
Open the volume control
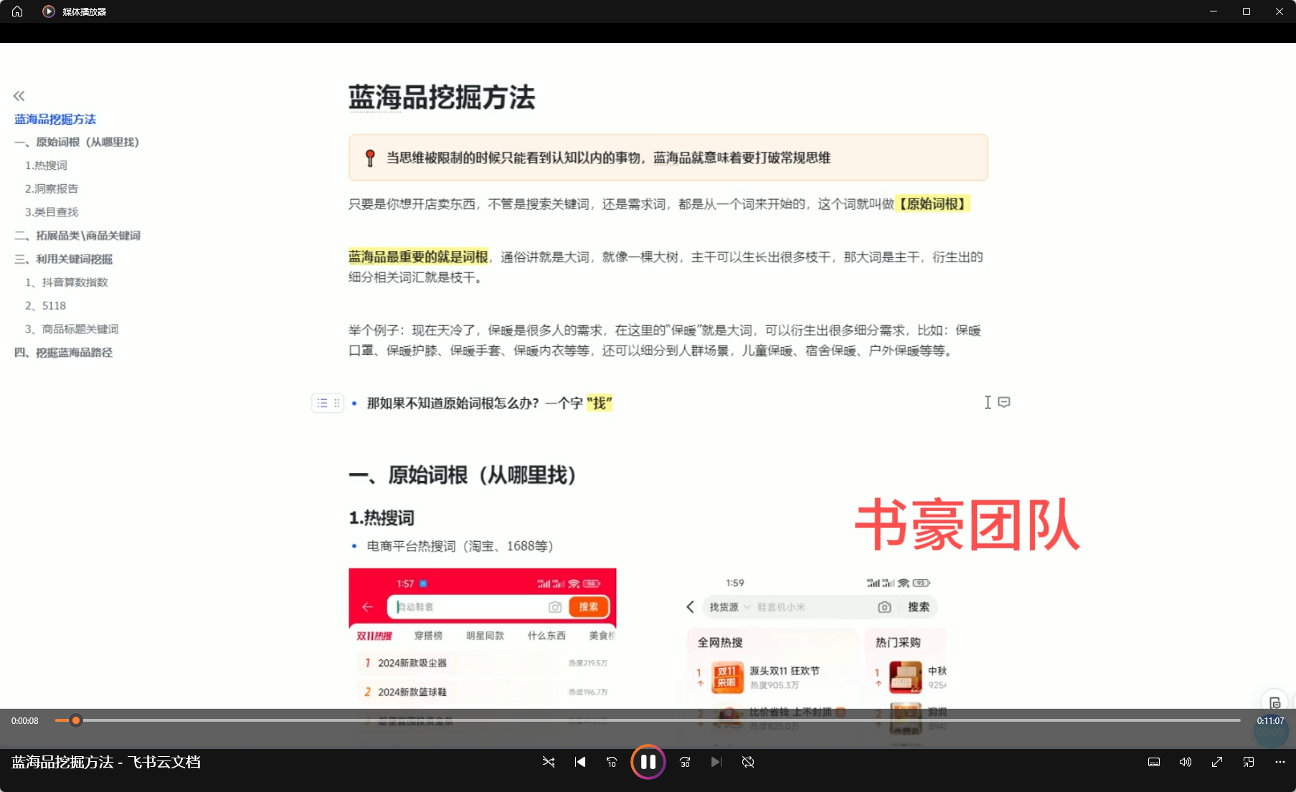click(x=1186, y=762)
